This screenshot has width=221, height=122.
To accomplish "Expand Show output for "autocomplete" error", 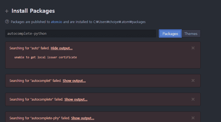I will (76, 99).
